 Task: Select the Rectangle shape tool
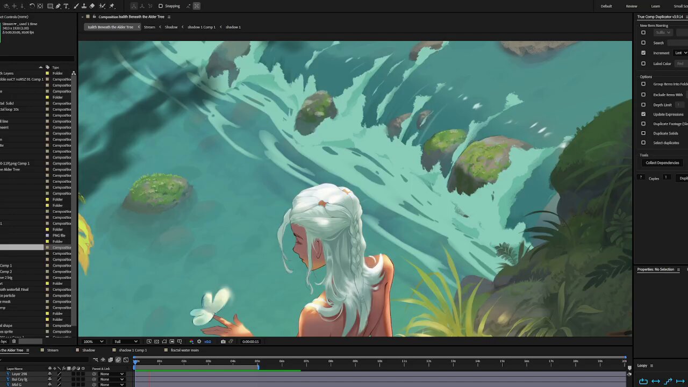coord(50,6)
